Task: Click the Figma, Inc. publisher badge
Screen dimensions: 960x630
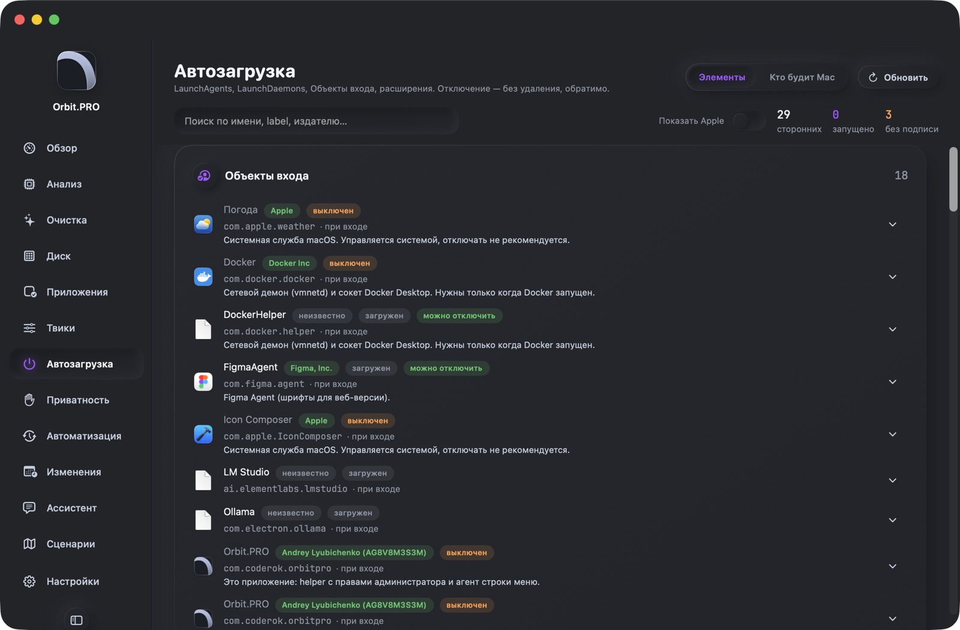Action: click(311, 368)
